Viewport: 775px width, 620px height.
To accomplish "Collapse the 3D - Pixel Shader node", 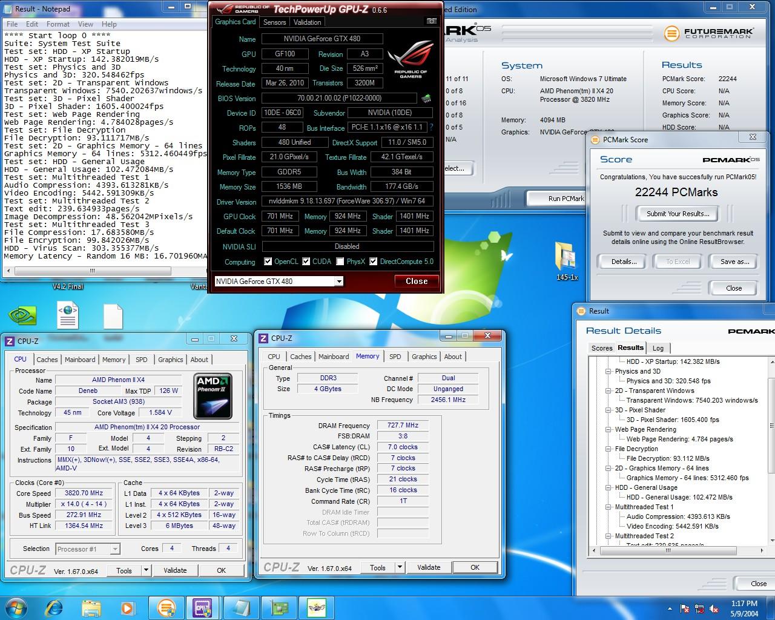I will pos(608,410).
